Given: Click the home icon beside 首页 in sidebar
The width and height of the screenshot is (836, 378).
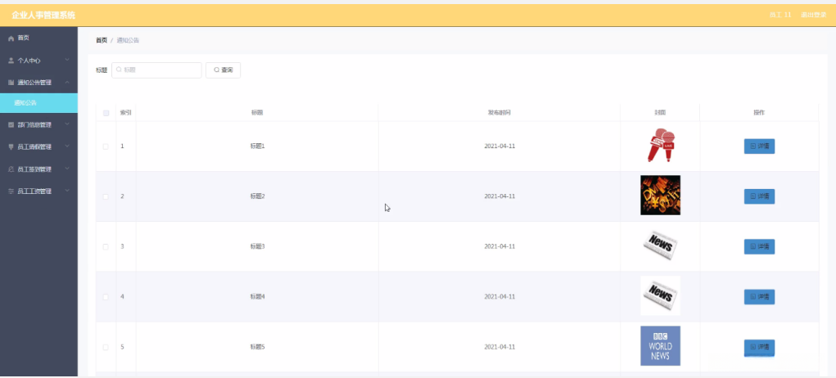Looking at the screenshot, I should tap(11, 38).
